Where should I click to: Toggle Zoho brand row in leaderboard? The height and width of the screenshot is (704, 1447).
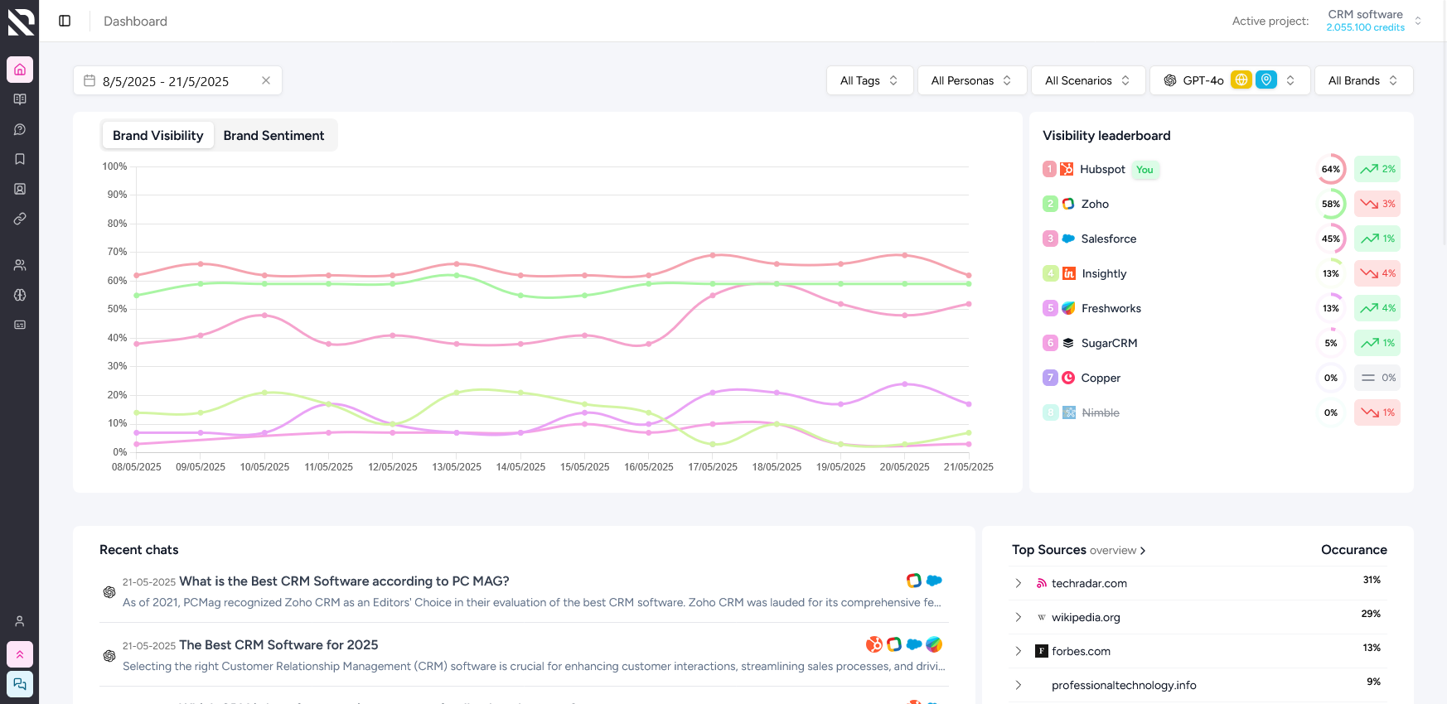(x=1221, y=204)
